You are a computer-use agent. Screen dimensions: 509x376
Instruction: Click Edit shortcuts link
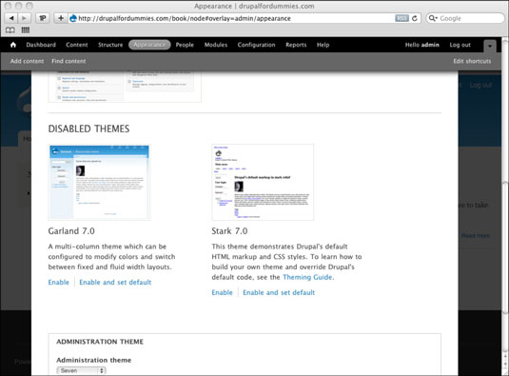pos(472,61)
